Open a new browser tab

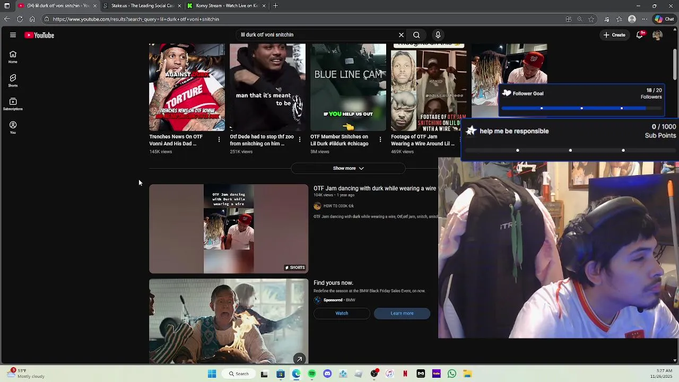(275, 6)
